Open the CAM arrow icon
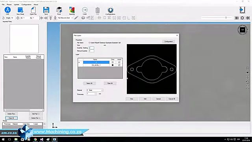252x142 pixels. [x=85, y=10]
